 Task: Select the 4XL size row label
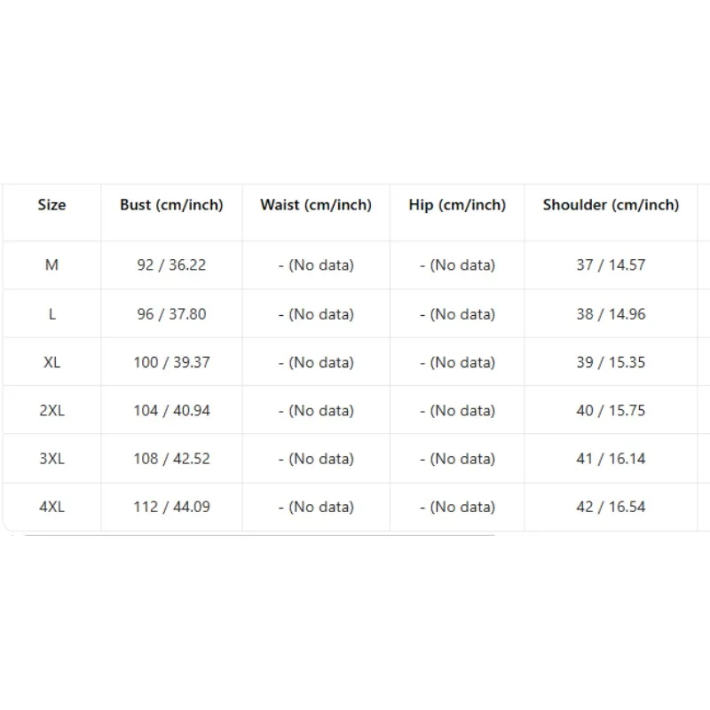pyautogui.click(x=52, y=507)
